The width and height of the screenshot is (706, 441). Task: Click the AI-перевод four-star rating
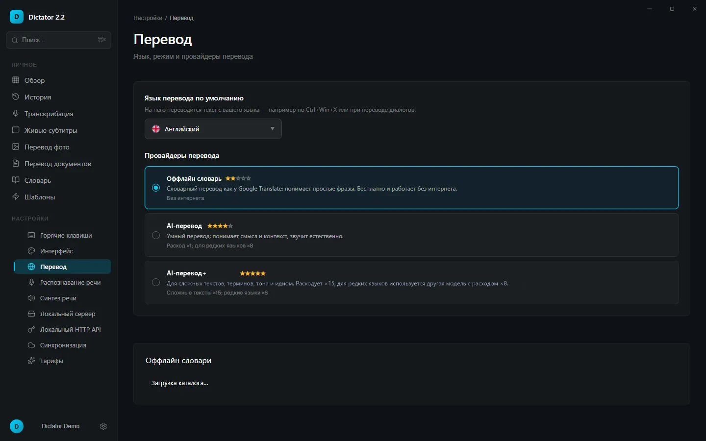(x=220, y=226)
